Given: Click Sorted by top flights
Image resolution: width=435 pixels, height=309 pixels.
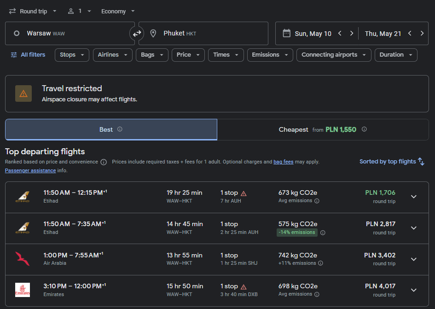Looking at the screenshot, I should click(392, 162).
